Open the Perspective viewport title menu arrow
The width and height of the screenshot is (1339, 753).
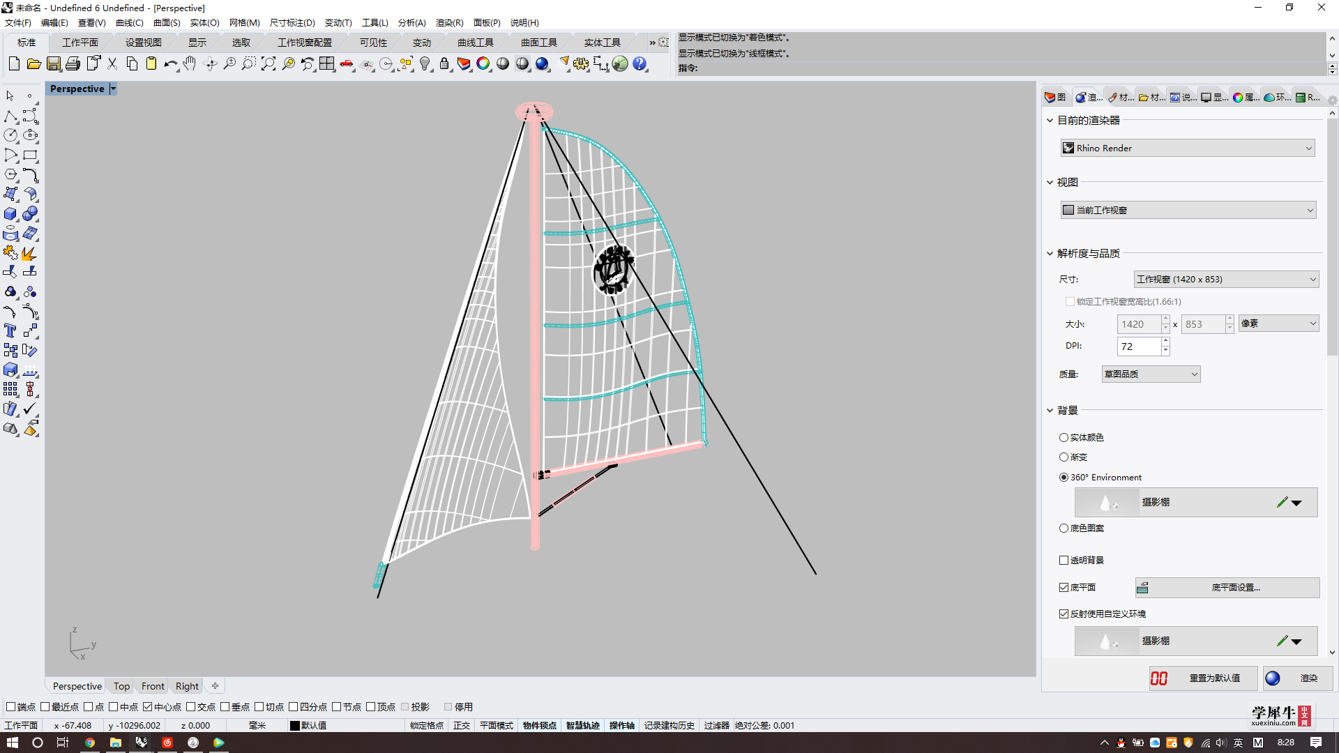[113, 89]
